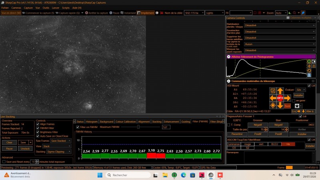
Task: Adjust the Maximum FWHM slider
Action: coord(138,127)
